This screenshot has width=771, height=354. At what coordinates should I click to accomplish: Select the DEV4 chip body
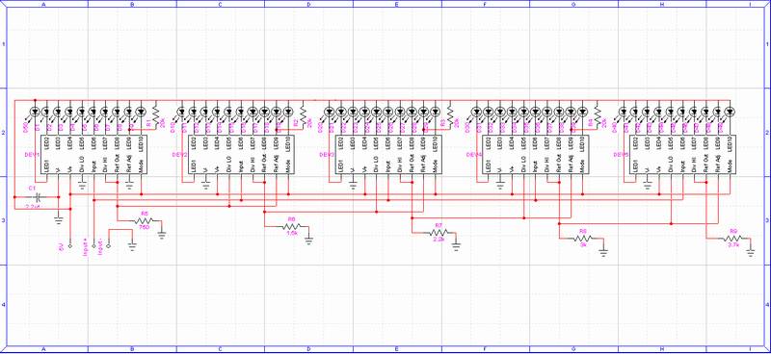pyautogui.click(x=537, y=155)
